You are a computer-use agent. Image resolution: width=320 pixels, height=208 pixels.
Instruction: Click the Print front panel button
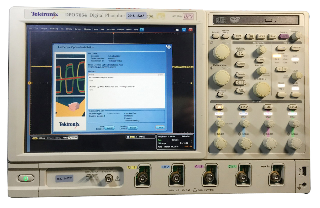click(237, 36)
